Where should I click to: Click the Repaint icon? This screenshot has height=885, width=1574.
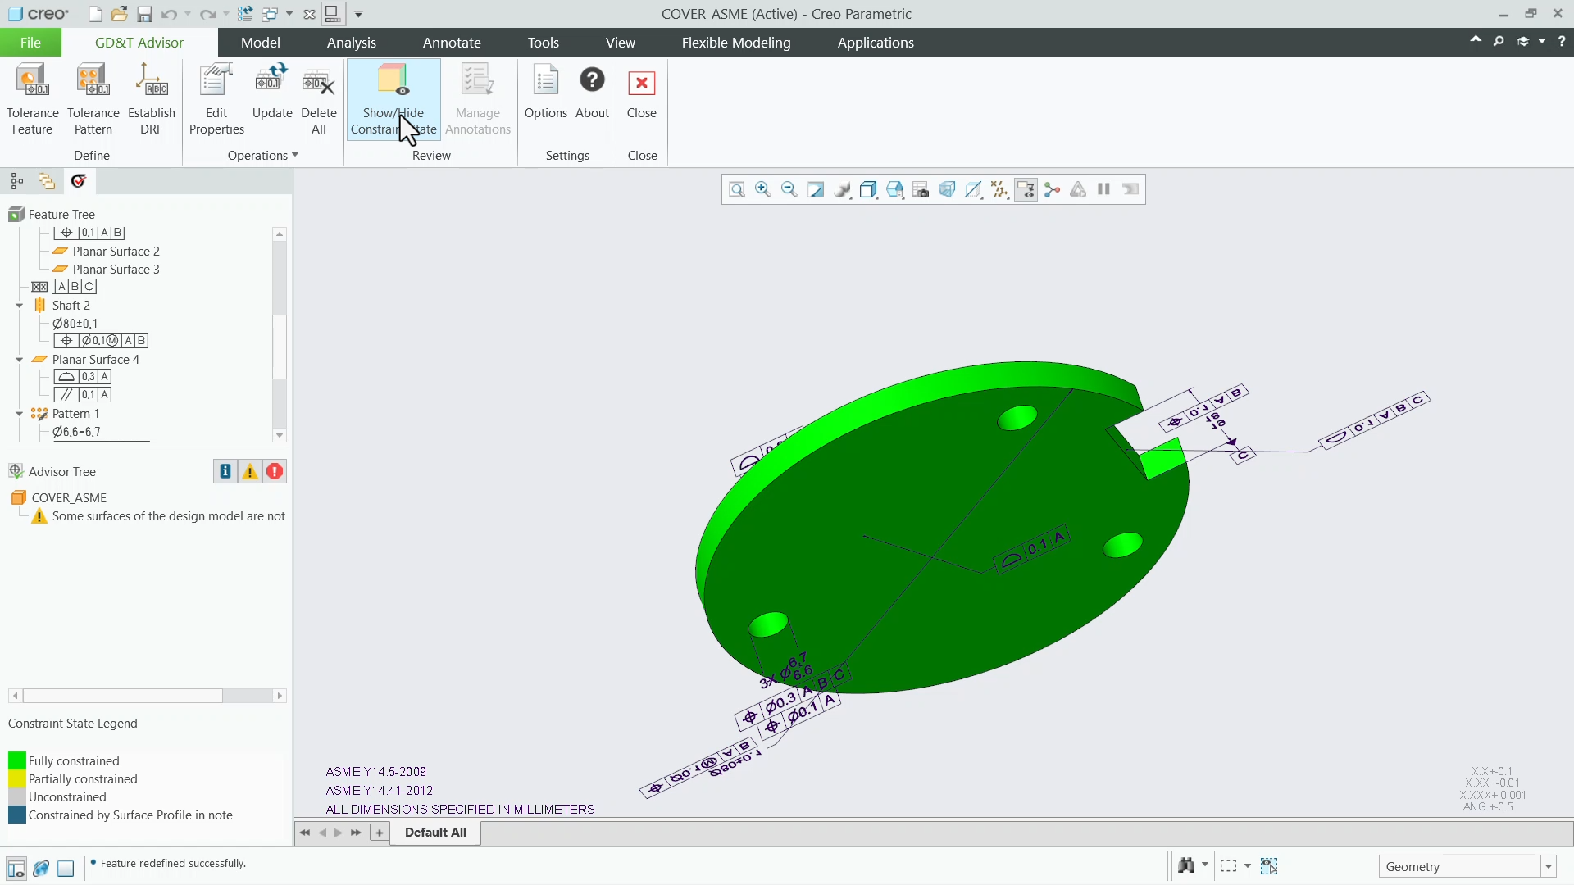click(816, 190)
